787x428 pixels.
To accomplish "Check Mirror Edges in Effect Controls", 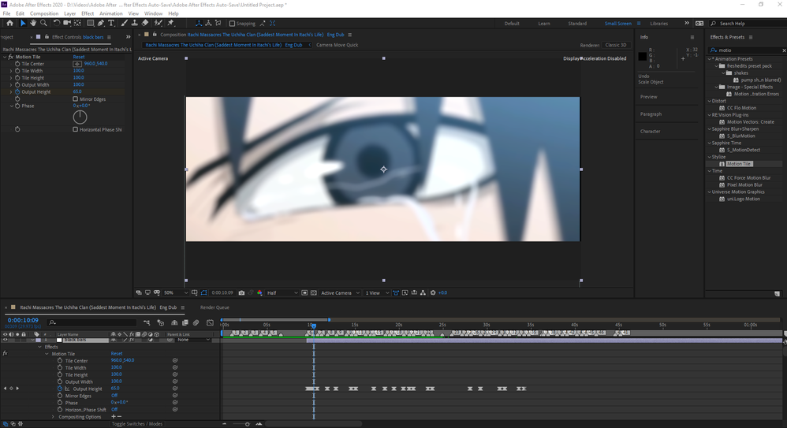I will point(75,99).
